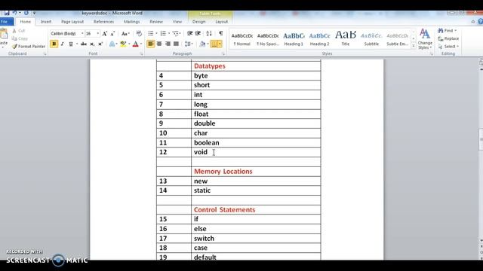Click the Clear Formatting icon
The width and height of the screenshot is (483, 271).
click(139, 33)
